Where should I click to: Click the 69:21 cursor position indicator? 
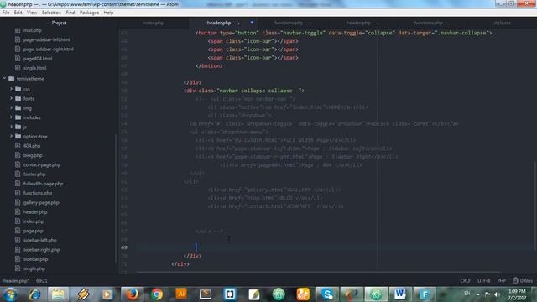pyautogui.click(x=41, y=281)
